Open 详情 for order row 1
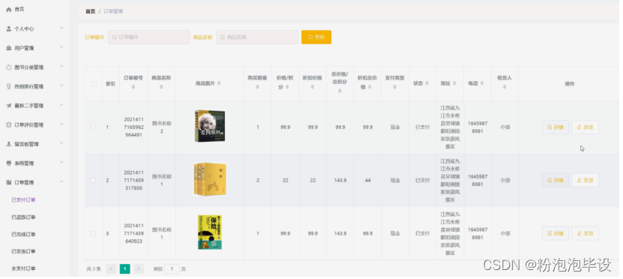623x279 pixels. [x=555, y=127]
